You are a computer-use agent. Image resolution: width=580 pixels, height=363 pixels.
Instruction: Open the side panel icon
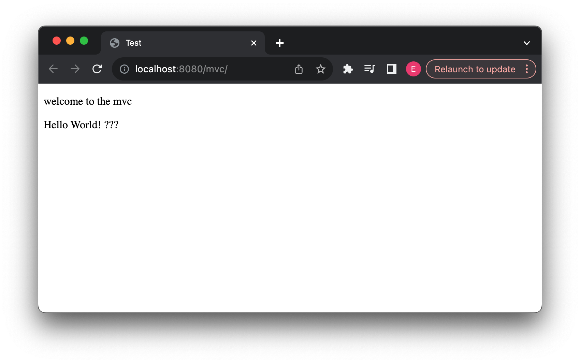point(391,69)
